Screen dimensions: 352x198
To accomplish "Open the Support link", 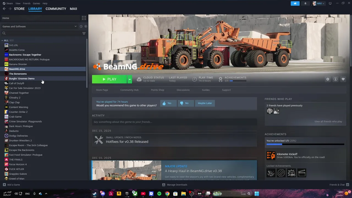I will 226,90.
